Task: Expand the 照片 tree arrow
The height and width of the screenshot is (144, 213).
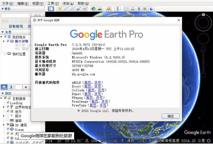Action: [4, 116]
